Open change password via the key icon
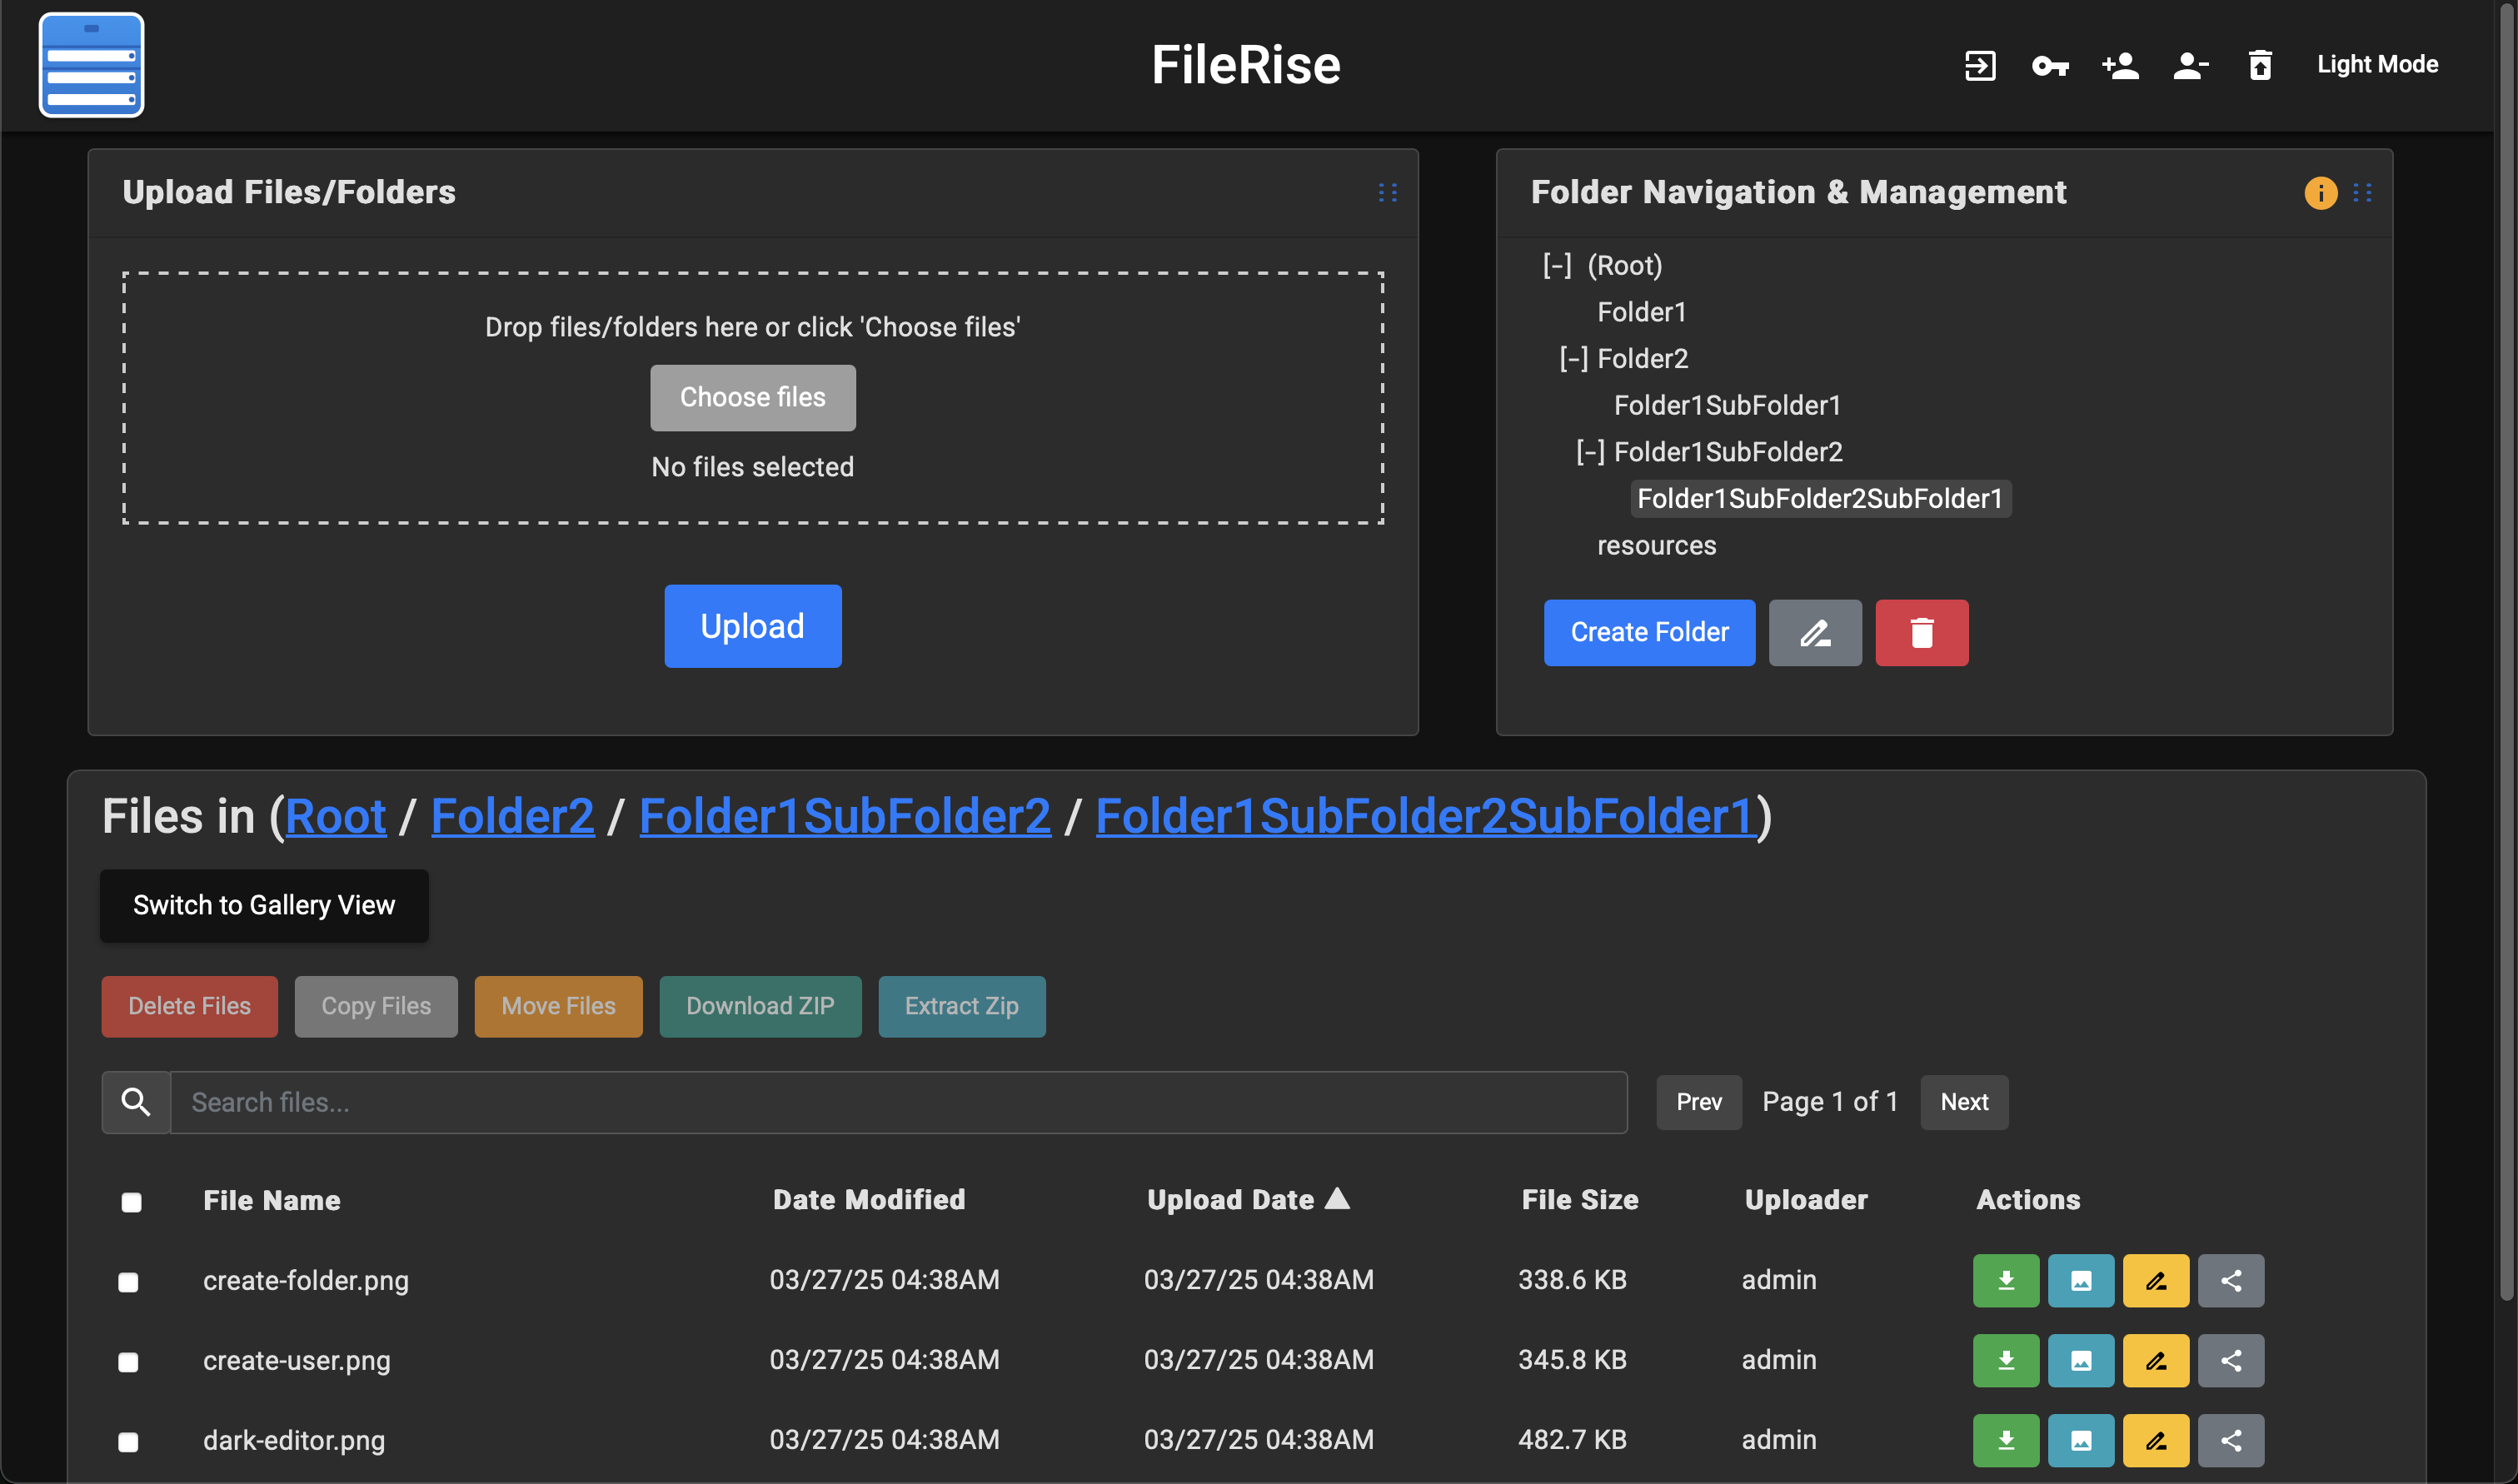 pyautogui.click(x=2049, y=66)
